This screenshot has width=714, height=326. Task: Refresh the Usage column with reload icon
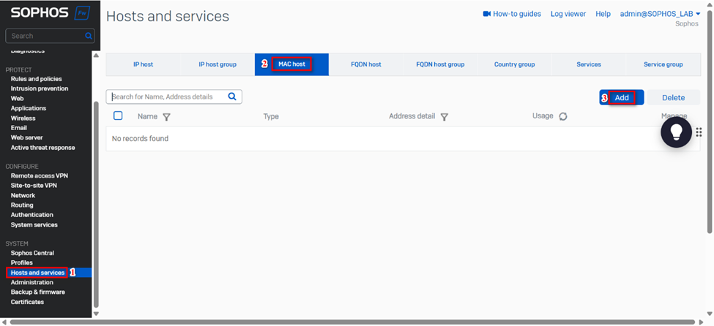coord(563,116)
